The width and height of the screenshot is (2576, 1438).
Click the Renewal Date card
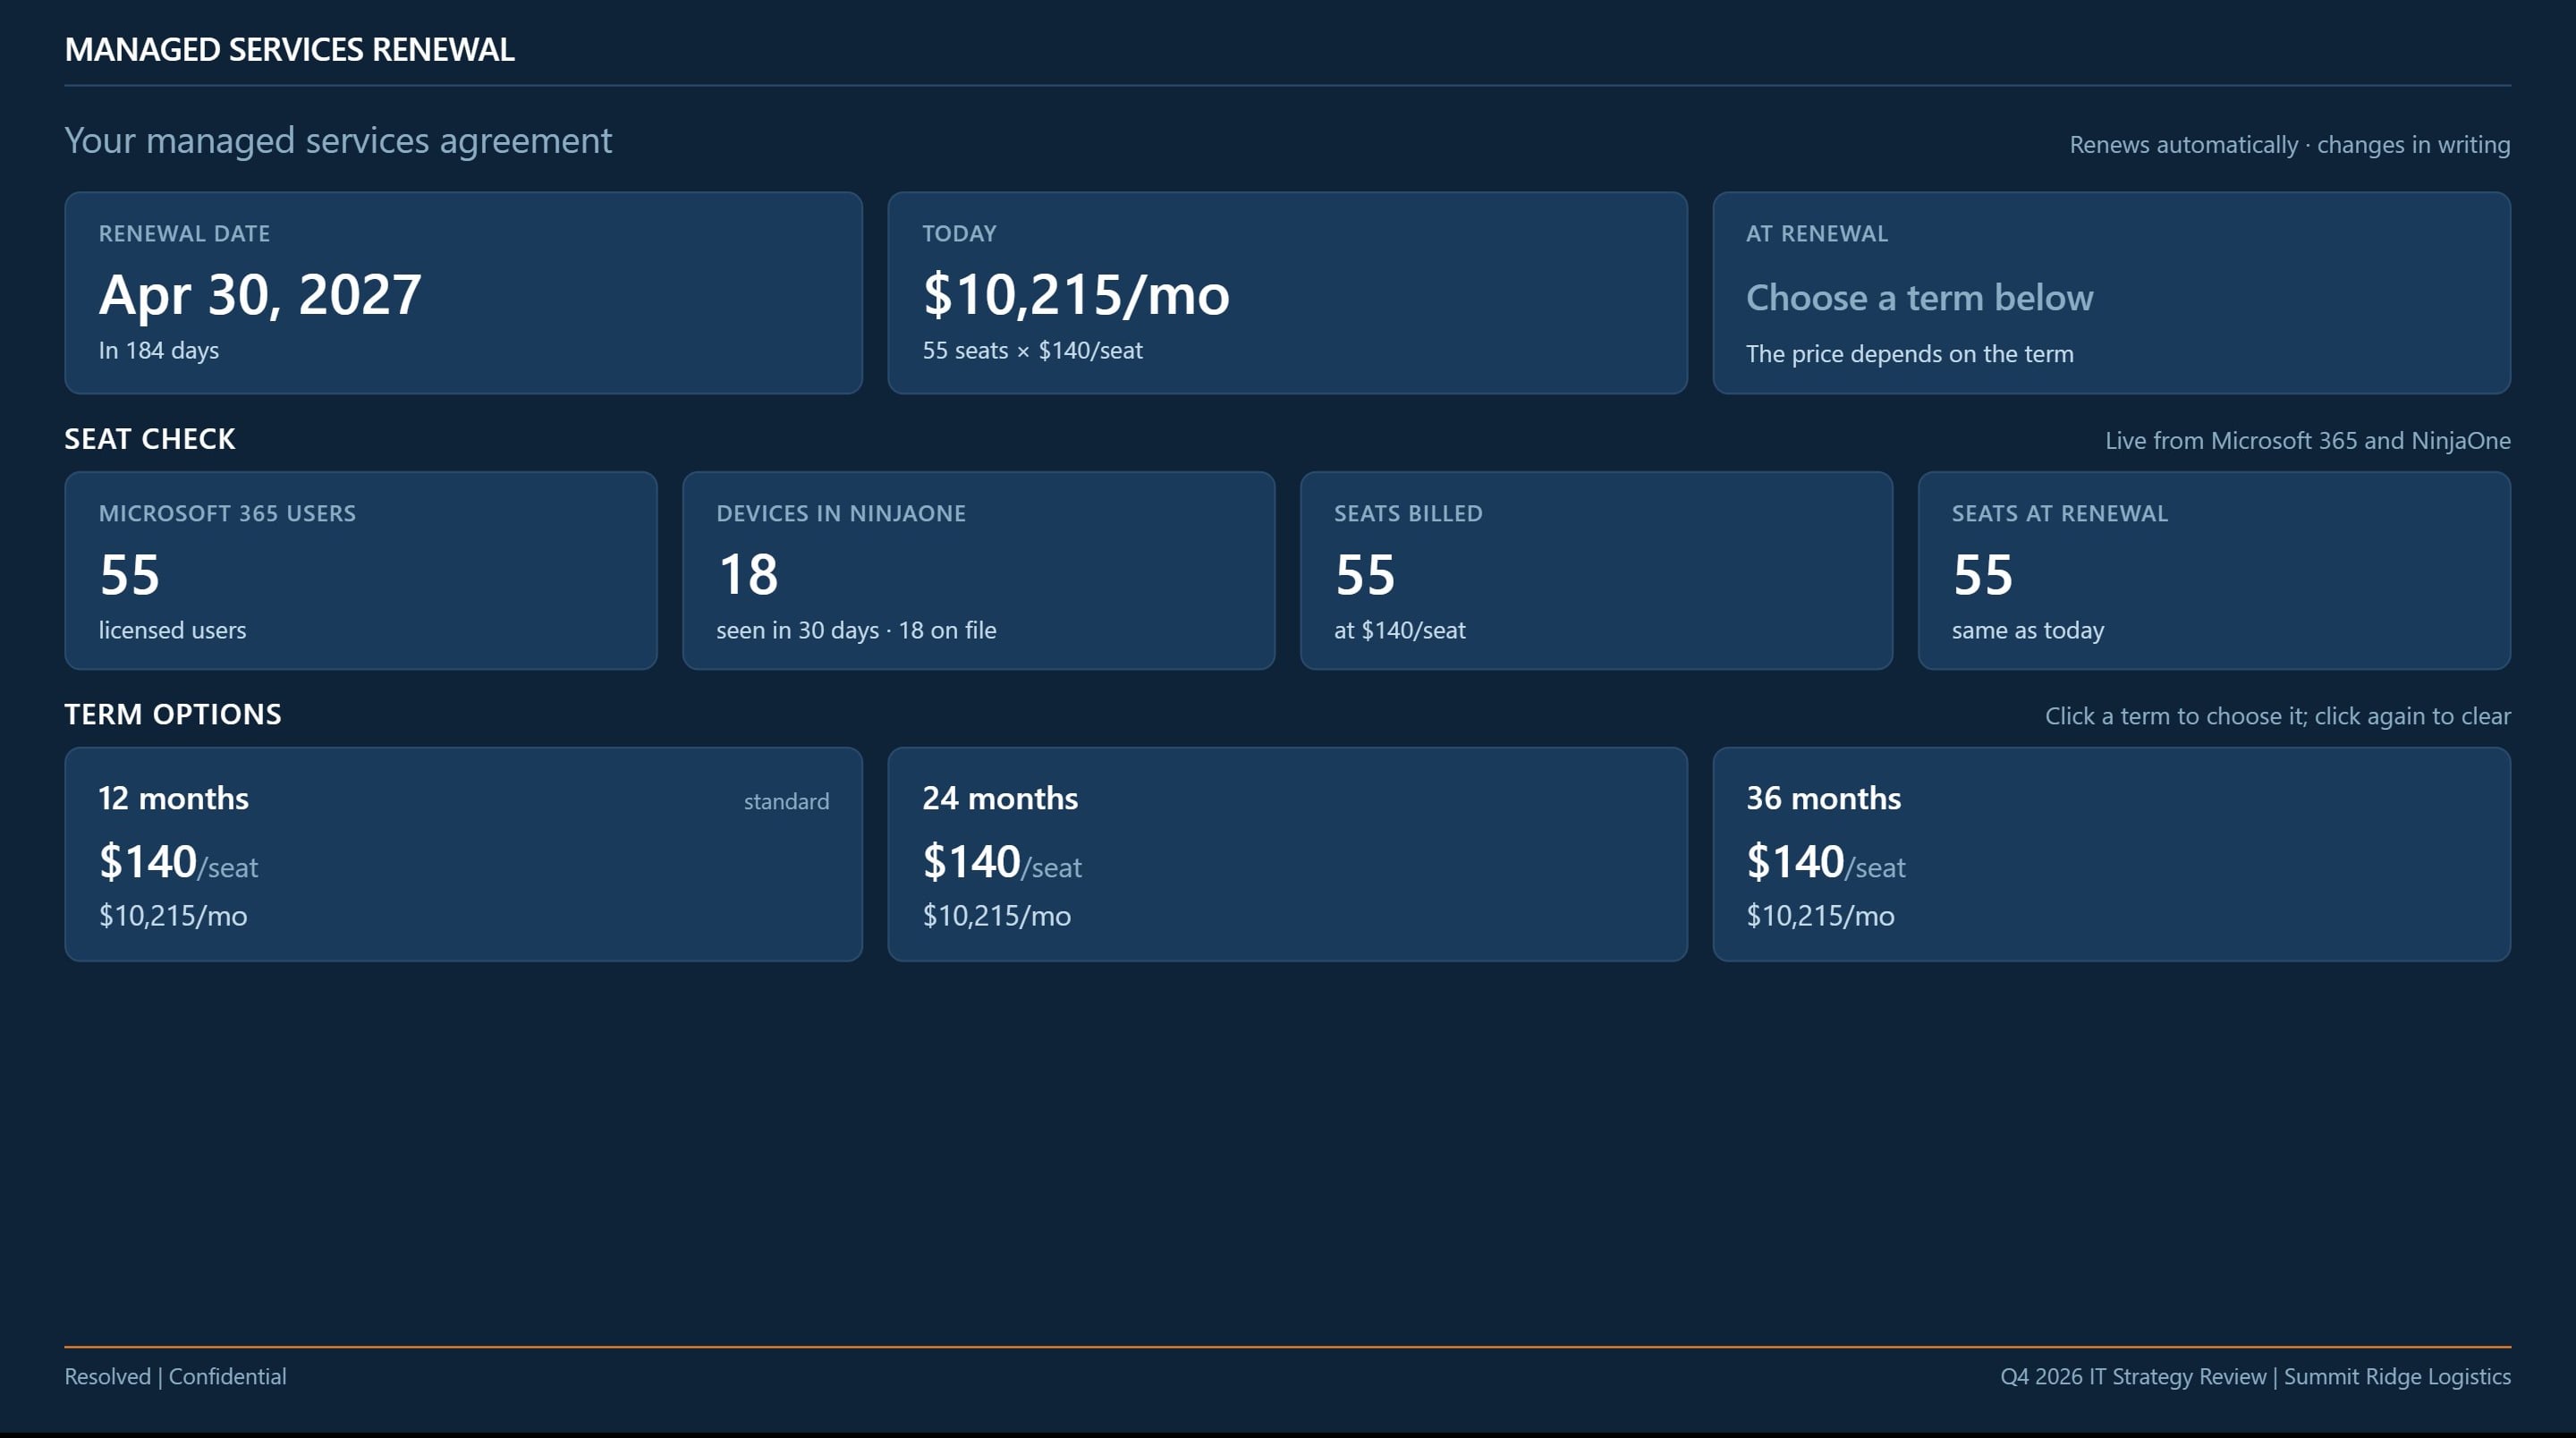pos(463,293)
